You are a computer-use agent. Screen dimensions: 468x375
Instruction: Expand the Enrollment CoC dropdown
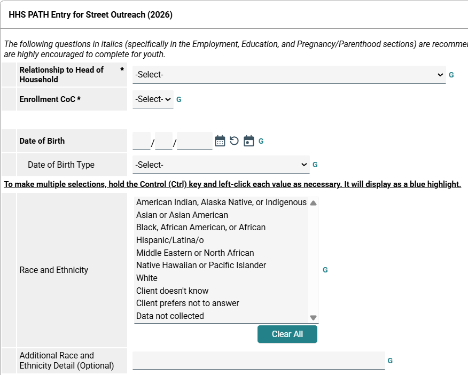tap(153, 99)
